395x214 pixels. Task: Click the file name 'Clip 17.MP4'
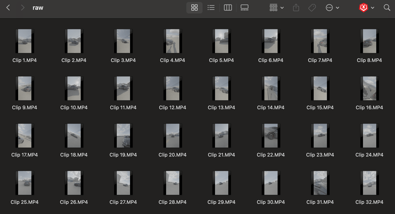(x=24, y=155)
